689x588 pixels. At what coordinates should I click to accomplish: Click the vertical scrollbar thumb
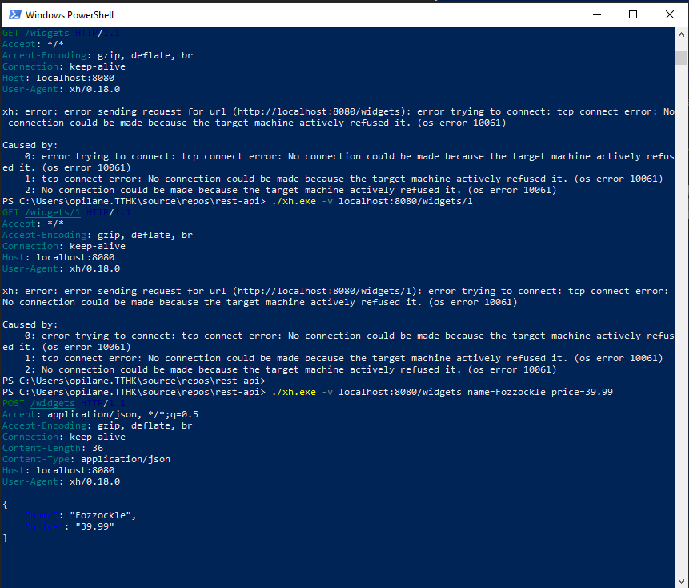681,58
